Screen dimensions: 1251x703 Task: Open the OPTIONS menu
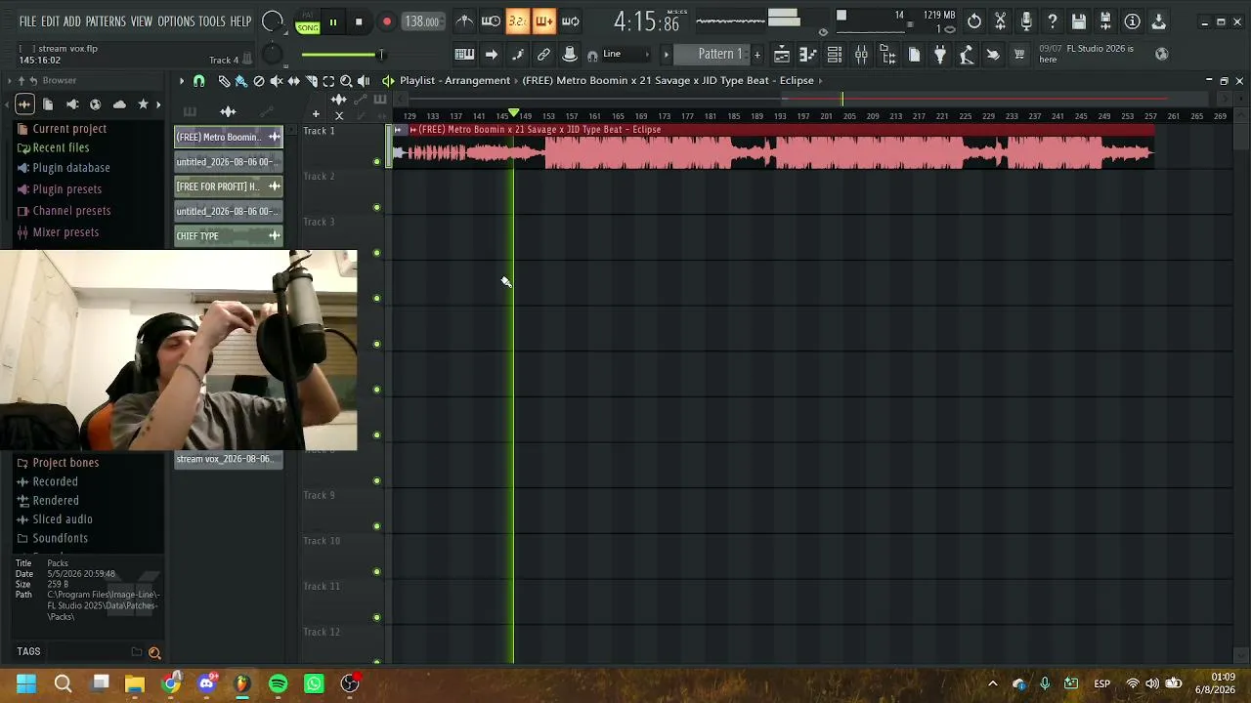(177, 21)
